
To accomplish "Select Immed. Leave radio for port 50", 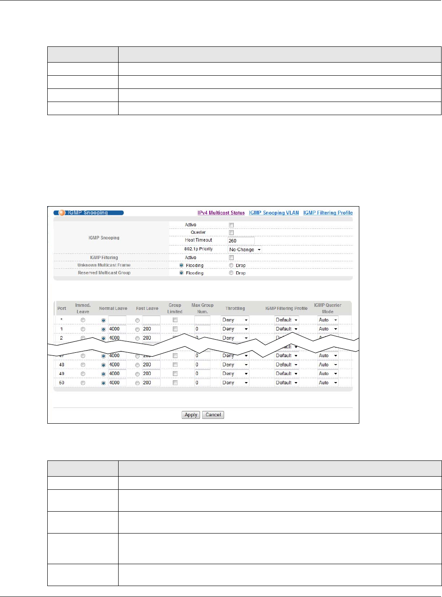I will tap(83, 383).
